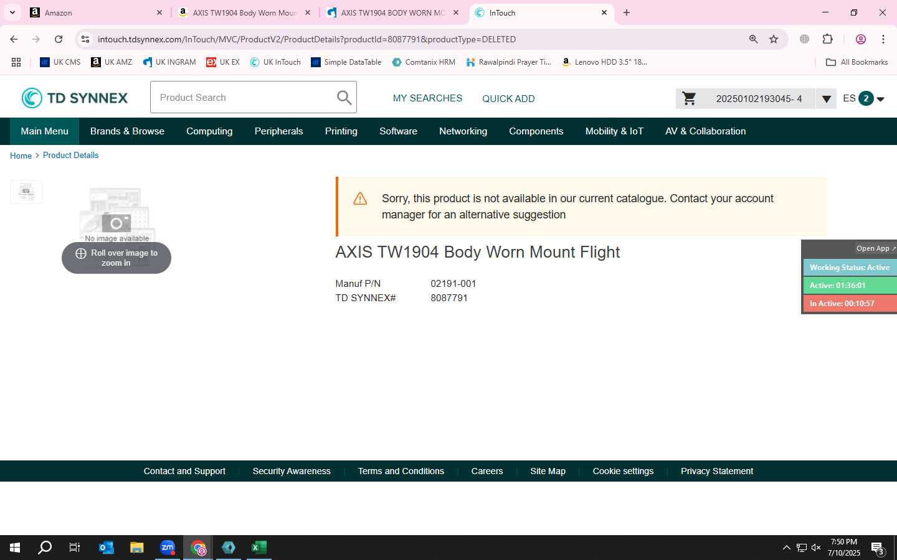
Task: Switch to AXIS TW1904 BODY WORN Ingram tab
Action: (392, 12)
